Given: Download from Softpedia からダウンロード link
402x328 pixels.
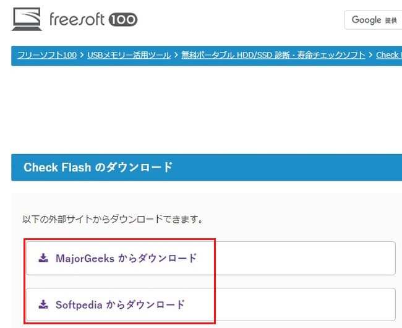Looking at the screenshot, I should (120, 304).
